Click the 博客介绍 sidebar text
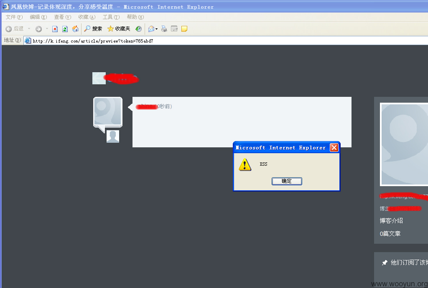428x288 pixels. (x=391, y=221)
